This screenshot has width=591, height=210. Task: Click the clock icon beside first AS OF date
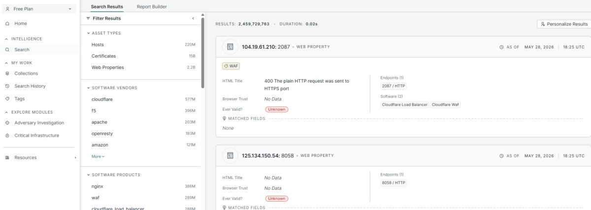501,47
